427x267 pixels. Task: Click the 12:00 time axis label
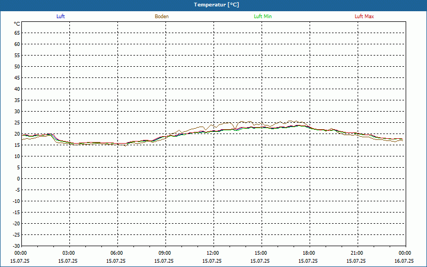point(213,253)
